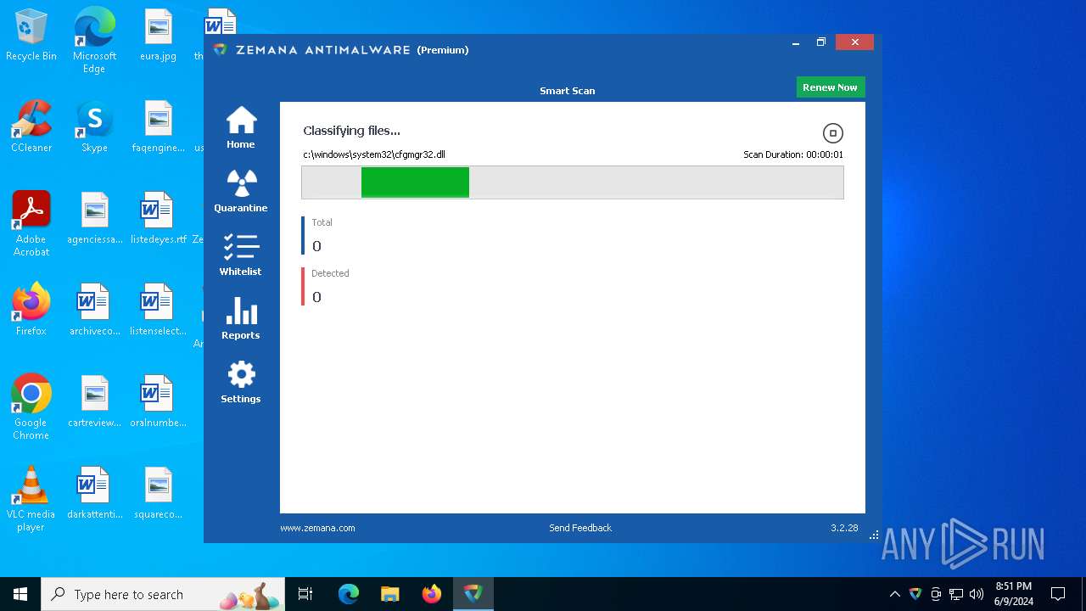Open Task View from the taskbar
The image size is (1086, 611).
pos(305,594)
